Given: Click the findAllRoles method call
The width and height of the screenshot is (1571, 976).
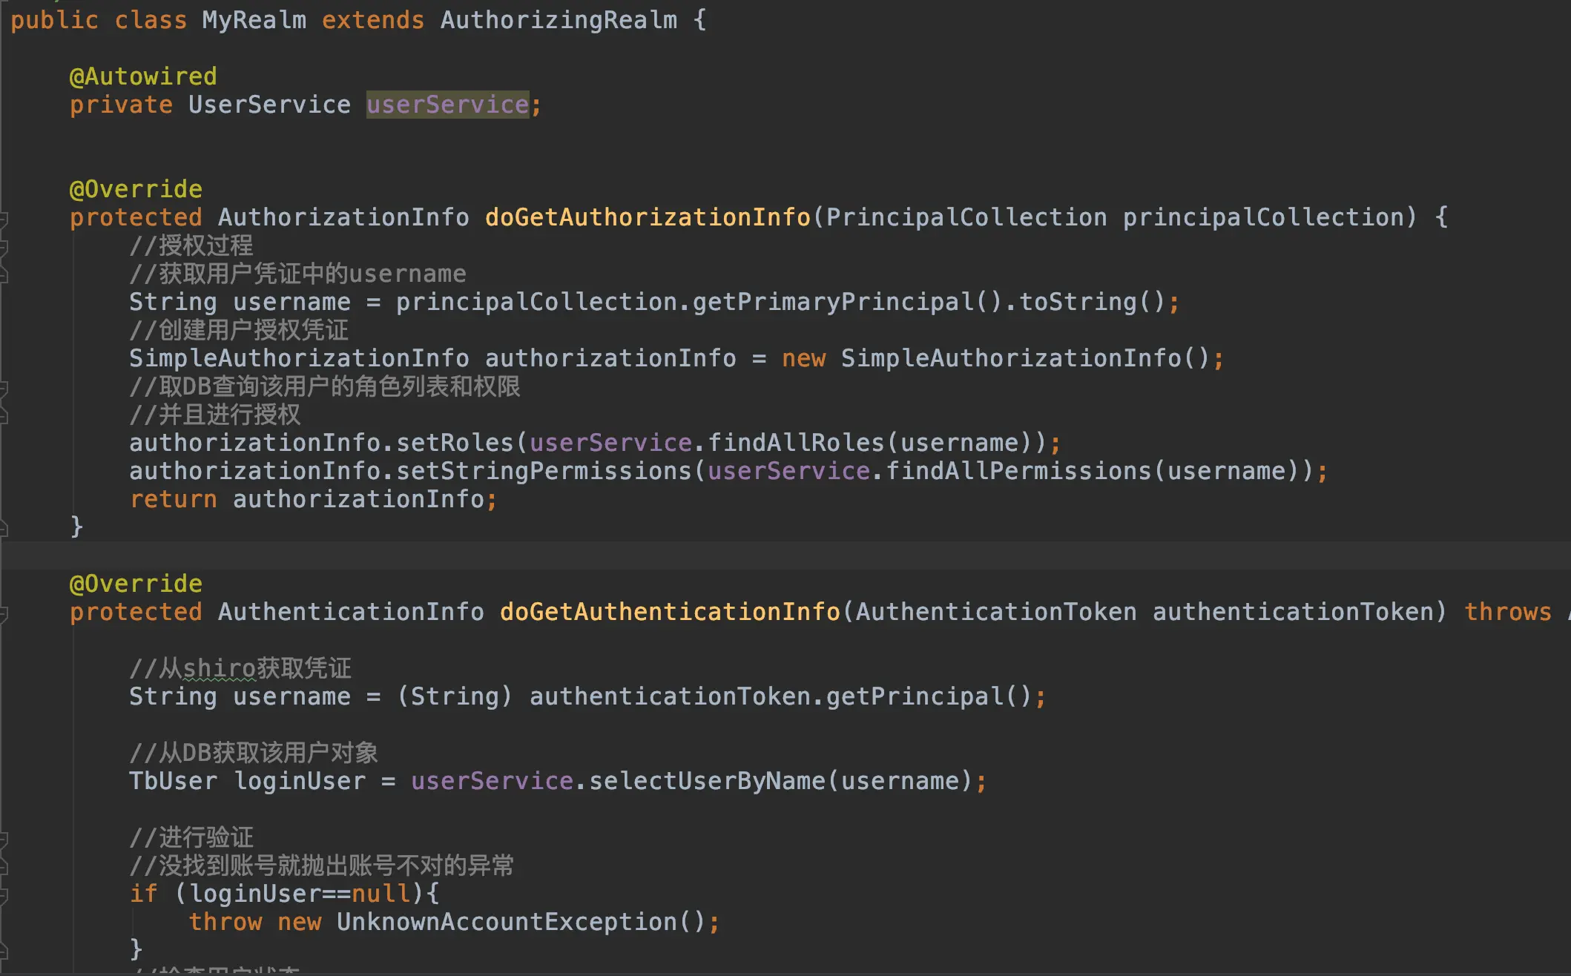Looking at the screenshot, I should pyautogui.click(x=795, y=443).
